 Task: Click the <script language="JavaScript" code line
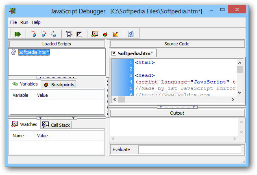[185, 82]
